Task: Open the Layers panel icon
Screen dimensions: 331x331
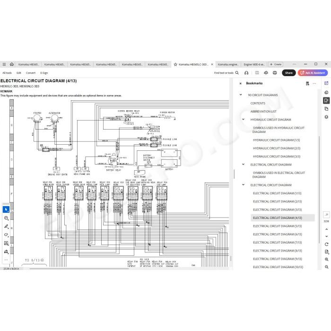Action: pyautogui.click(x=326, y=117)
